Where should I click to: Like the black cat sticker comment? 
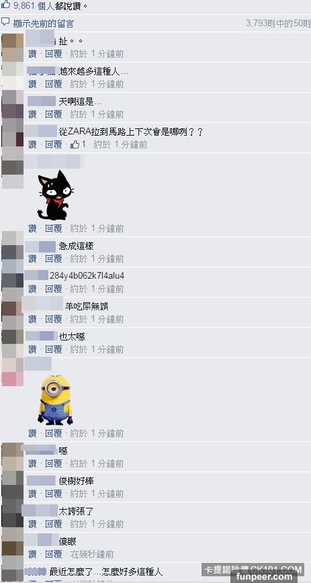(x=32, y=228)
